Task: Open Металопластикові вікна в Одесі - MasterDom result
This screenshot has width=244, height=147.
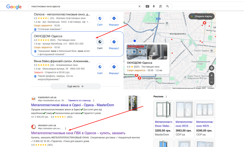Action: 73,105
